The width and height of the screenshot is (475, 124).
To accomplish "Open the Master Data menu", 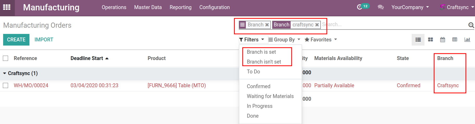I will click(148, 7).
